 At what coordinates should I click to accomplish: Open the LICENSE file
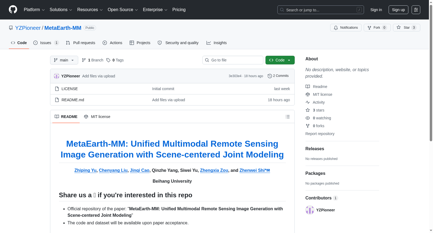[x=70, y=89]
